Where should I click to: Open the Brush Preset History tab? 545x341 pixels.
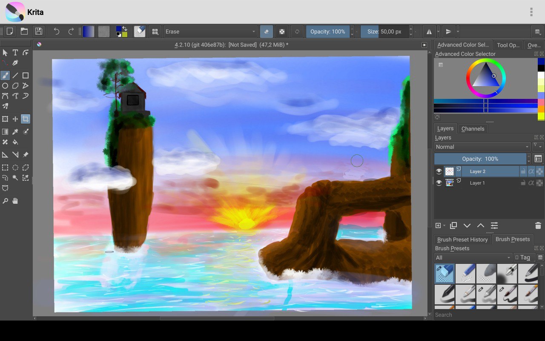462,239
